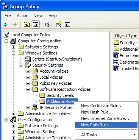Expand Administrative Templates under Computer Configuration
The width and height of the screenshot is (139, 140).
click(x=13, y=114)
